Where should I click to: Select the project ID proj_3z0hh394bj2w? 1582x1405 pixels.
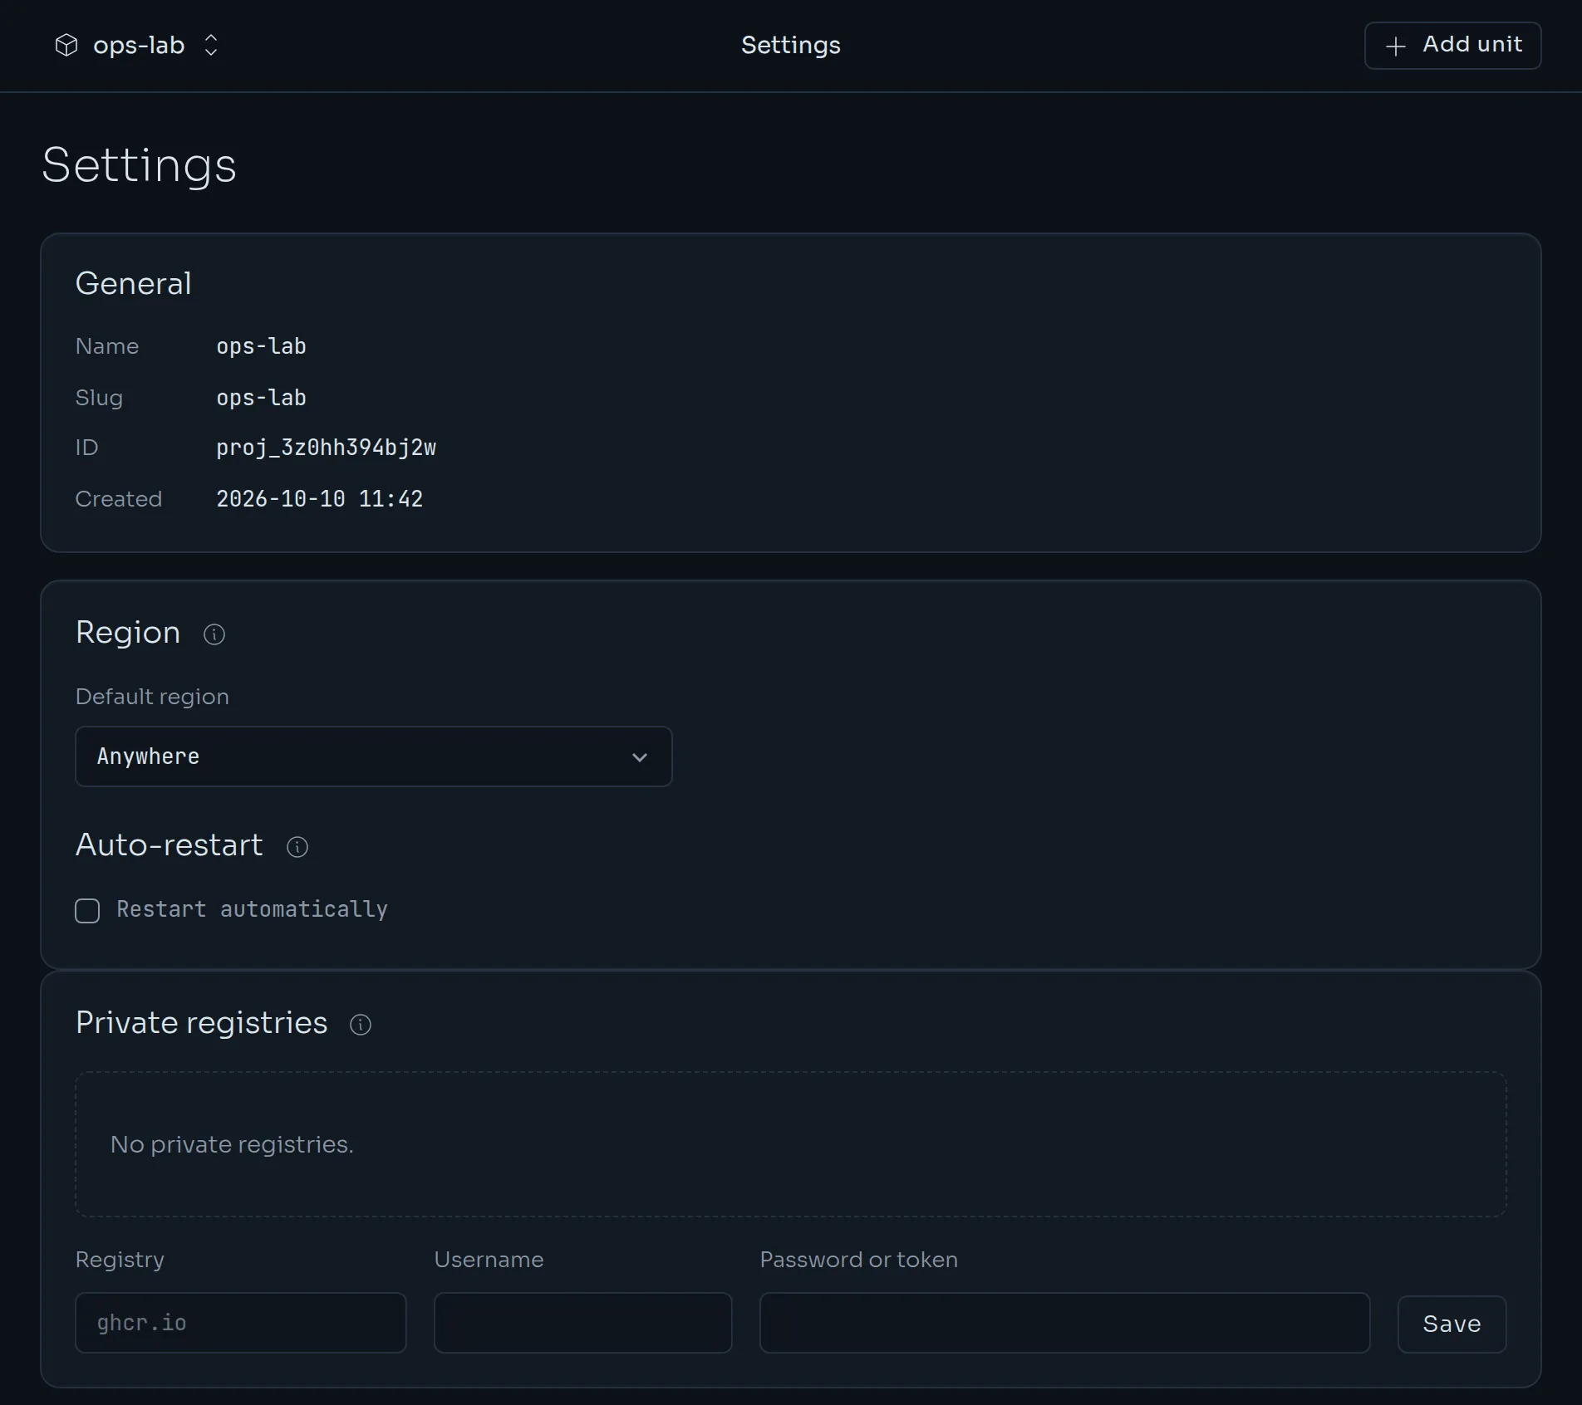click(x=327, y=448)
